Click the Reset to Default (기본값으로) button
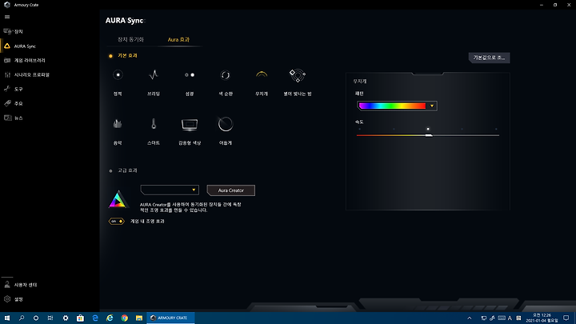576x324 pixels. [x=489, y=58]
